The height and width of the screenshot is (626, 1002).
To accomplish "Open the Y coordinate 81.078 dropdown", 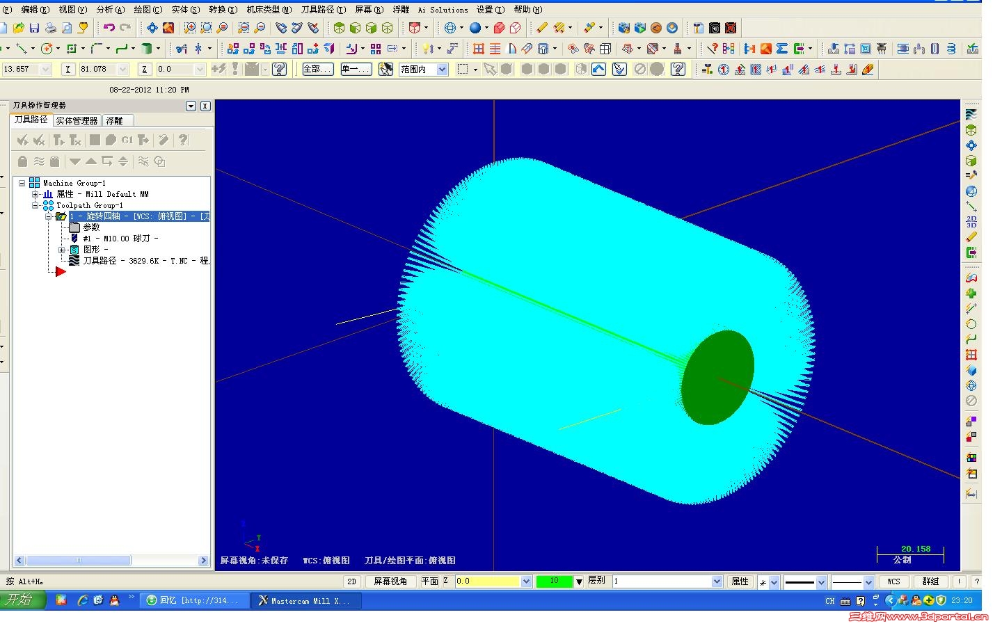I will [x=123, y=69].
